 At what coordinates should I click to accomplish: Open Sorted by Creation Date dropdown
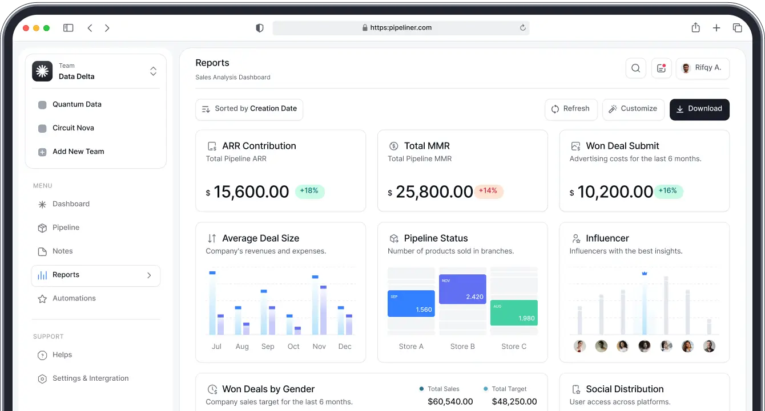click(x=249, y=109)
